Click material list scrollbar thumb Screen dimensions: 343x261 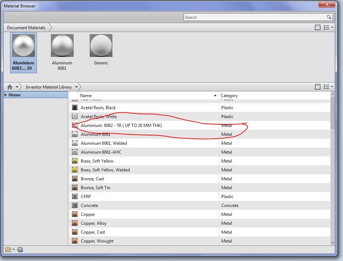332,113
